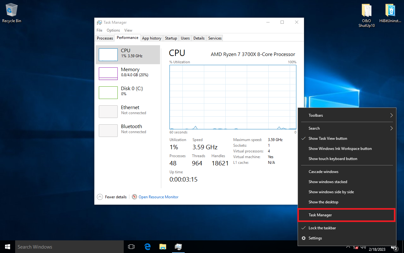Viewport: 404px width, 253px height.
Task: Click the Search Windows box
Action: pyautogui.click(x=69, y=247)
